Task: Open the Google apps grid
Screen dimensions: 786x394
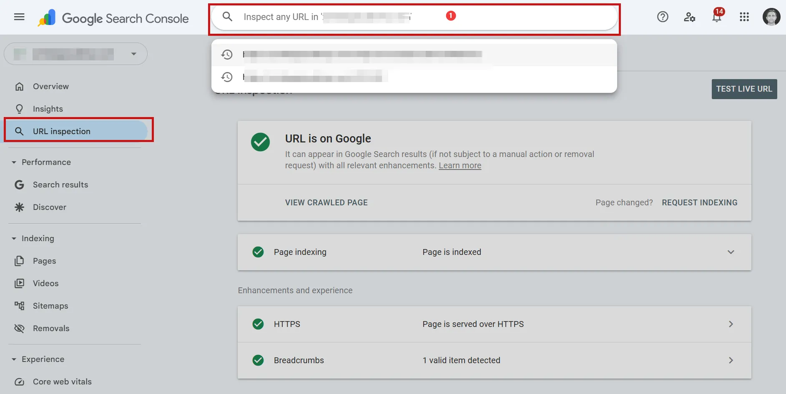Action: 744,17
